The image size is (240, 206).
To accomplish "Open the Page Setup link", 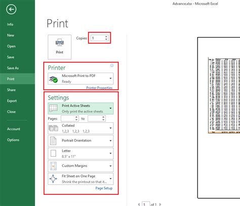I will click(x=104, y=188).
